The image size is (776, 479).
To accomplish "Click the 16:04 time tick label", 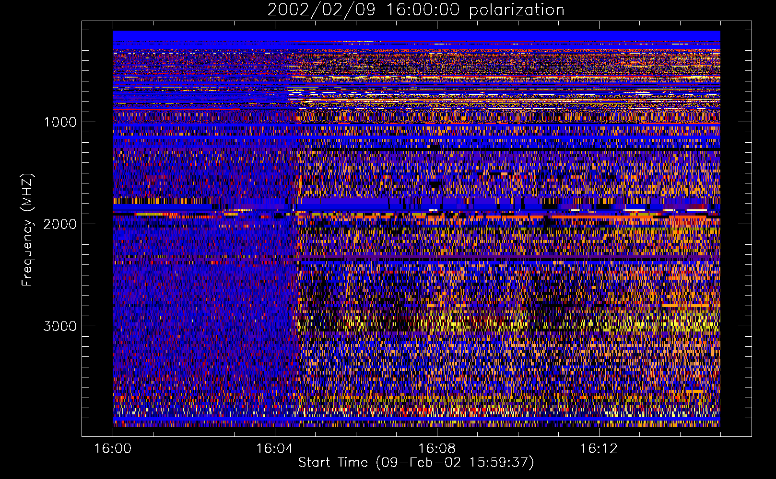I will tap(275, 449).
